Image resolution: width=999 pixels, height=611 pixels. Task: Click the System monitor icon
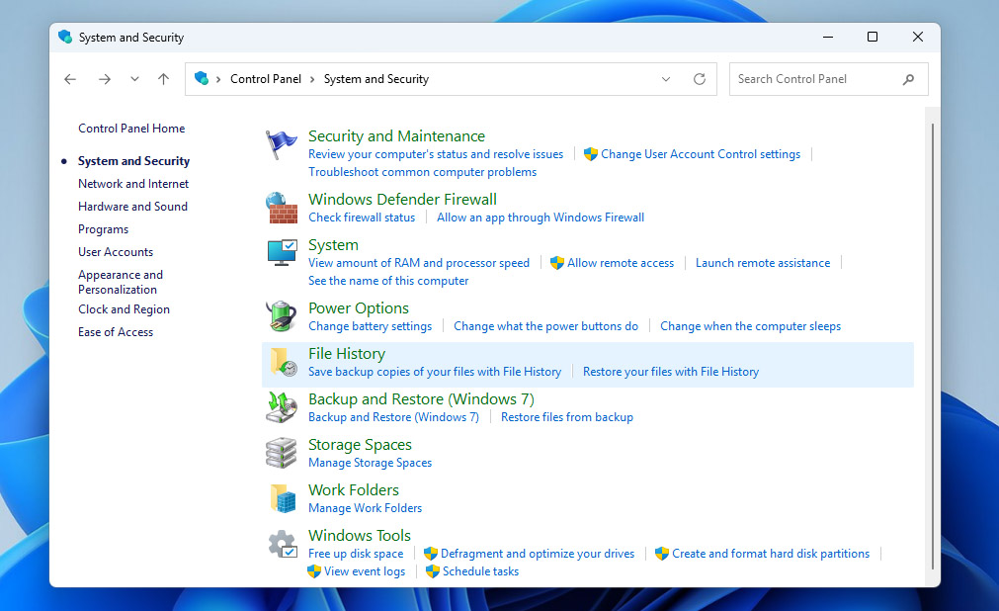281,253
